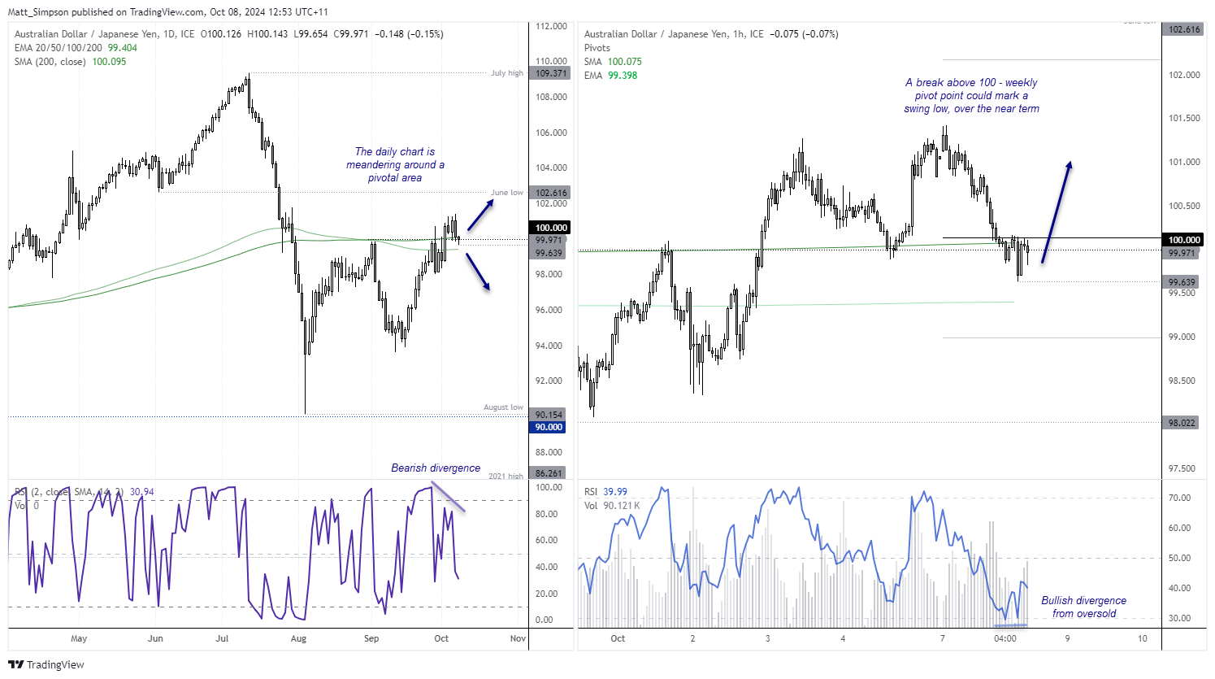The width and height of the screenshot is (1215, 679).
Task: Click '10' on the hourly time axis
Action: point(1143,638)
